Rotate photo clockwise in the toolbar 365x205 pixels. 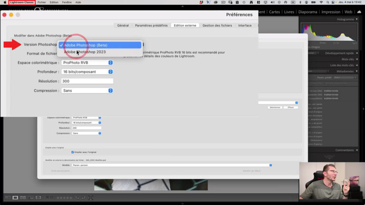click(x=83, y=198)
